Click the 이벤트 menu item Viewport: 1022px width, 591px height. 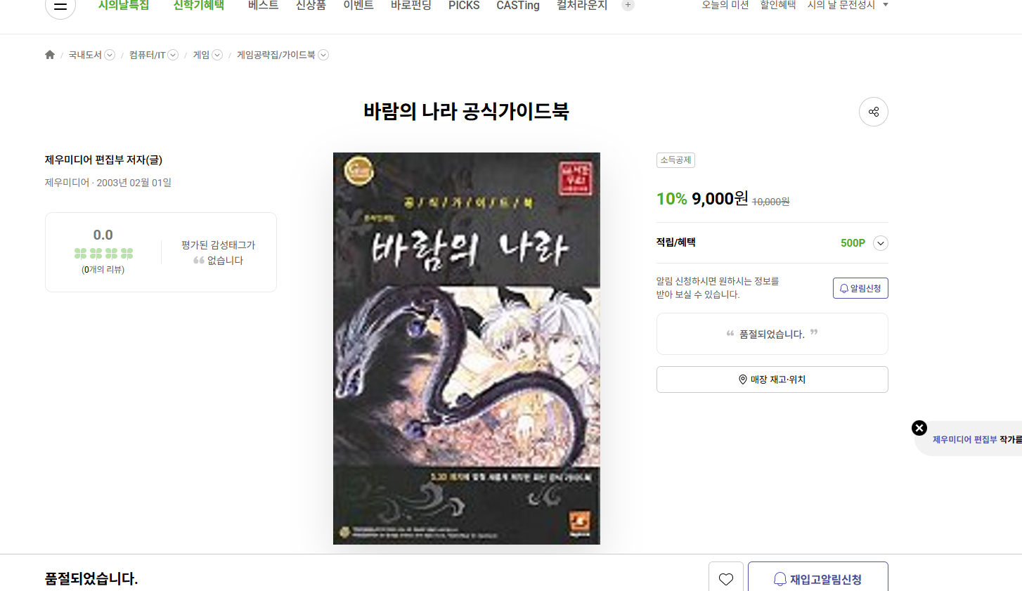pos(358,6)
